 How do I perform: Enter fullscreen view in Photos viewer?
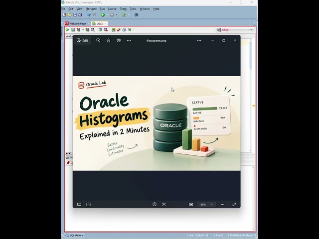click(x=234, y=205)
